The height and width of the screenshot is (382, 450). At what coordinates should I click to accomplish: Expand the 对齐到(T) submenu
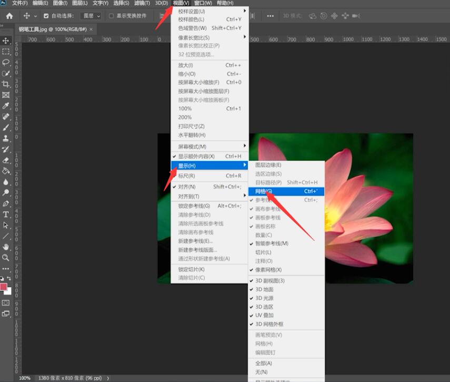pyautogui.click(x=209, y=197)
